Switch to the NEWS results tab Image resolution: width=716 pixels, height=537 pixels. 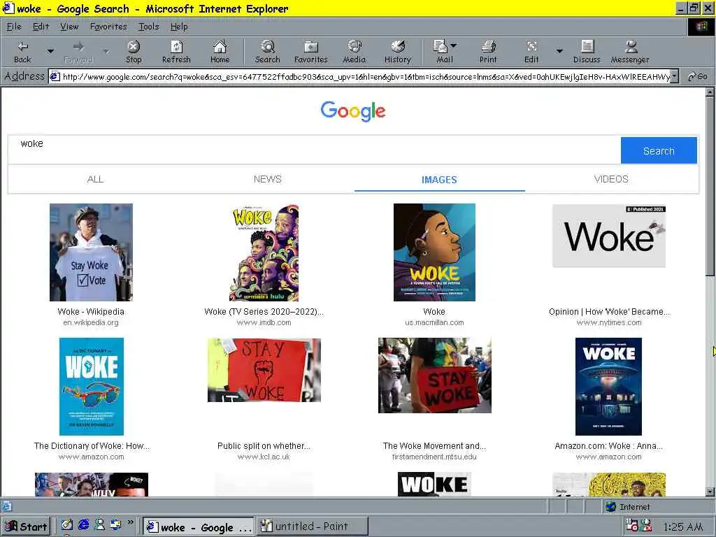tap(268, 179)
